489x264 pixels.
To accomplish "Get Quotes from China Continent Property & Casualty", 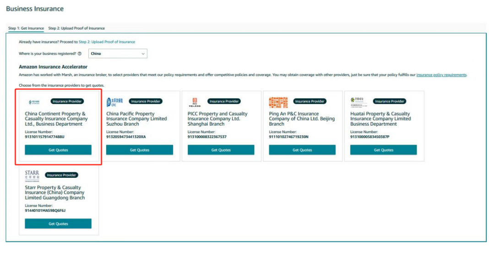I will click(58, 150).
